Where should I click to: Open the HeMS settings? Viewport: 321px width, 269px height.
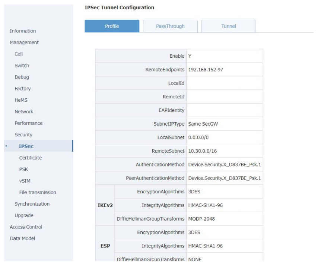point(21,100)
